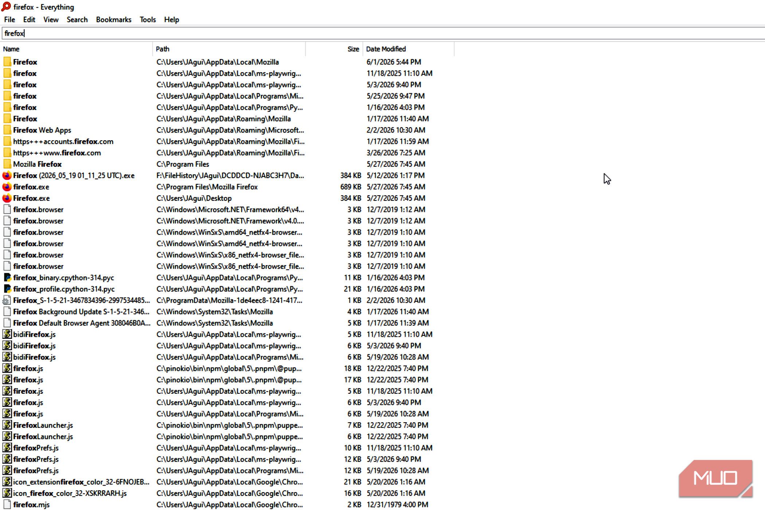Viewport: 765px width, 510px height.
Task: Click Firefox icon of Firefox.exe on Desktop
Action: [7, 198]
